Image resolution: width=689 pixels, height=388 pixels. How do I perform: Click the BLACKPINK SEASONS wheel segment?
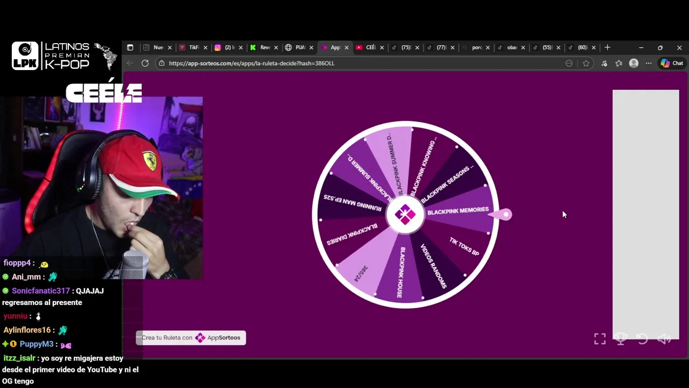click(x=447, y=184)
